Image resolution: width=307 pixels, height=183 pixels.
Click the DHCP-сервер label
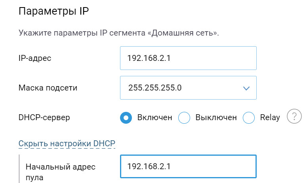coord(44,117)
